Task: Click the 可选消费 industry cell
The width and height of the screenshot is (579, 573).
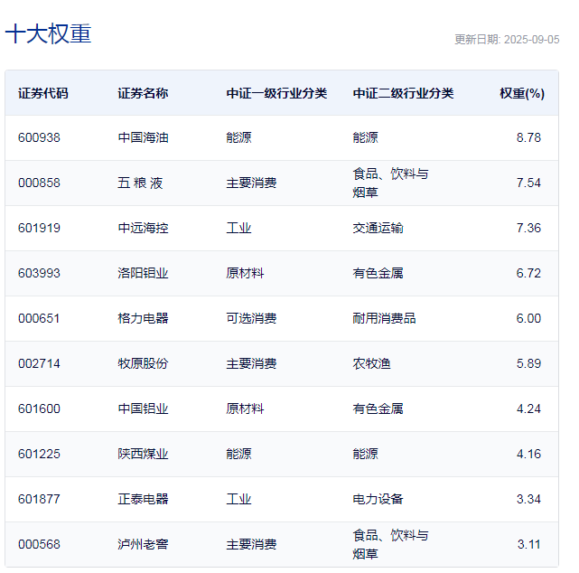Action: (251, 318)
